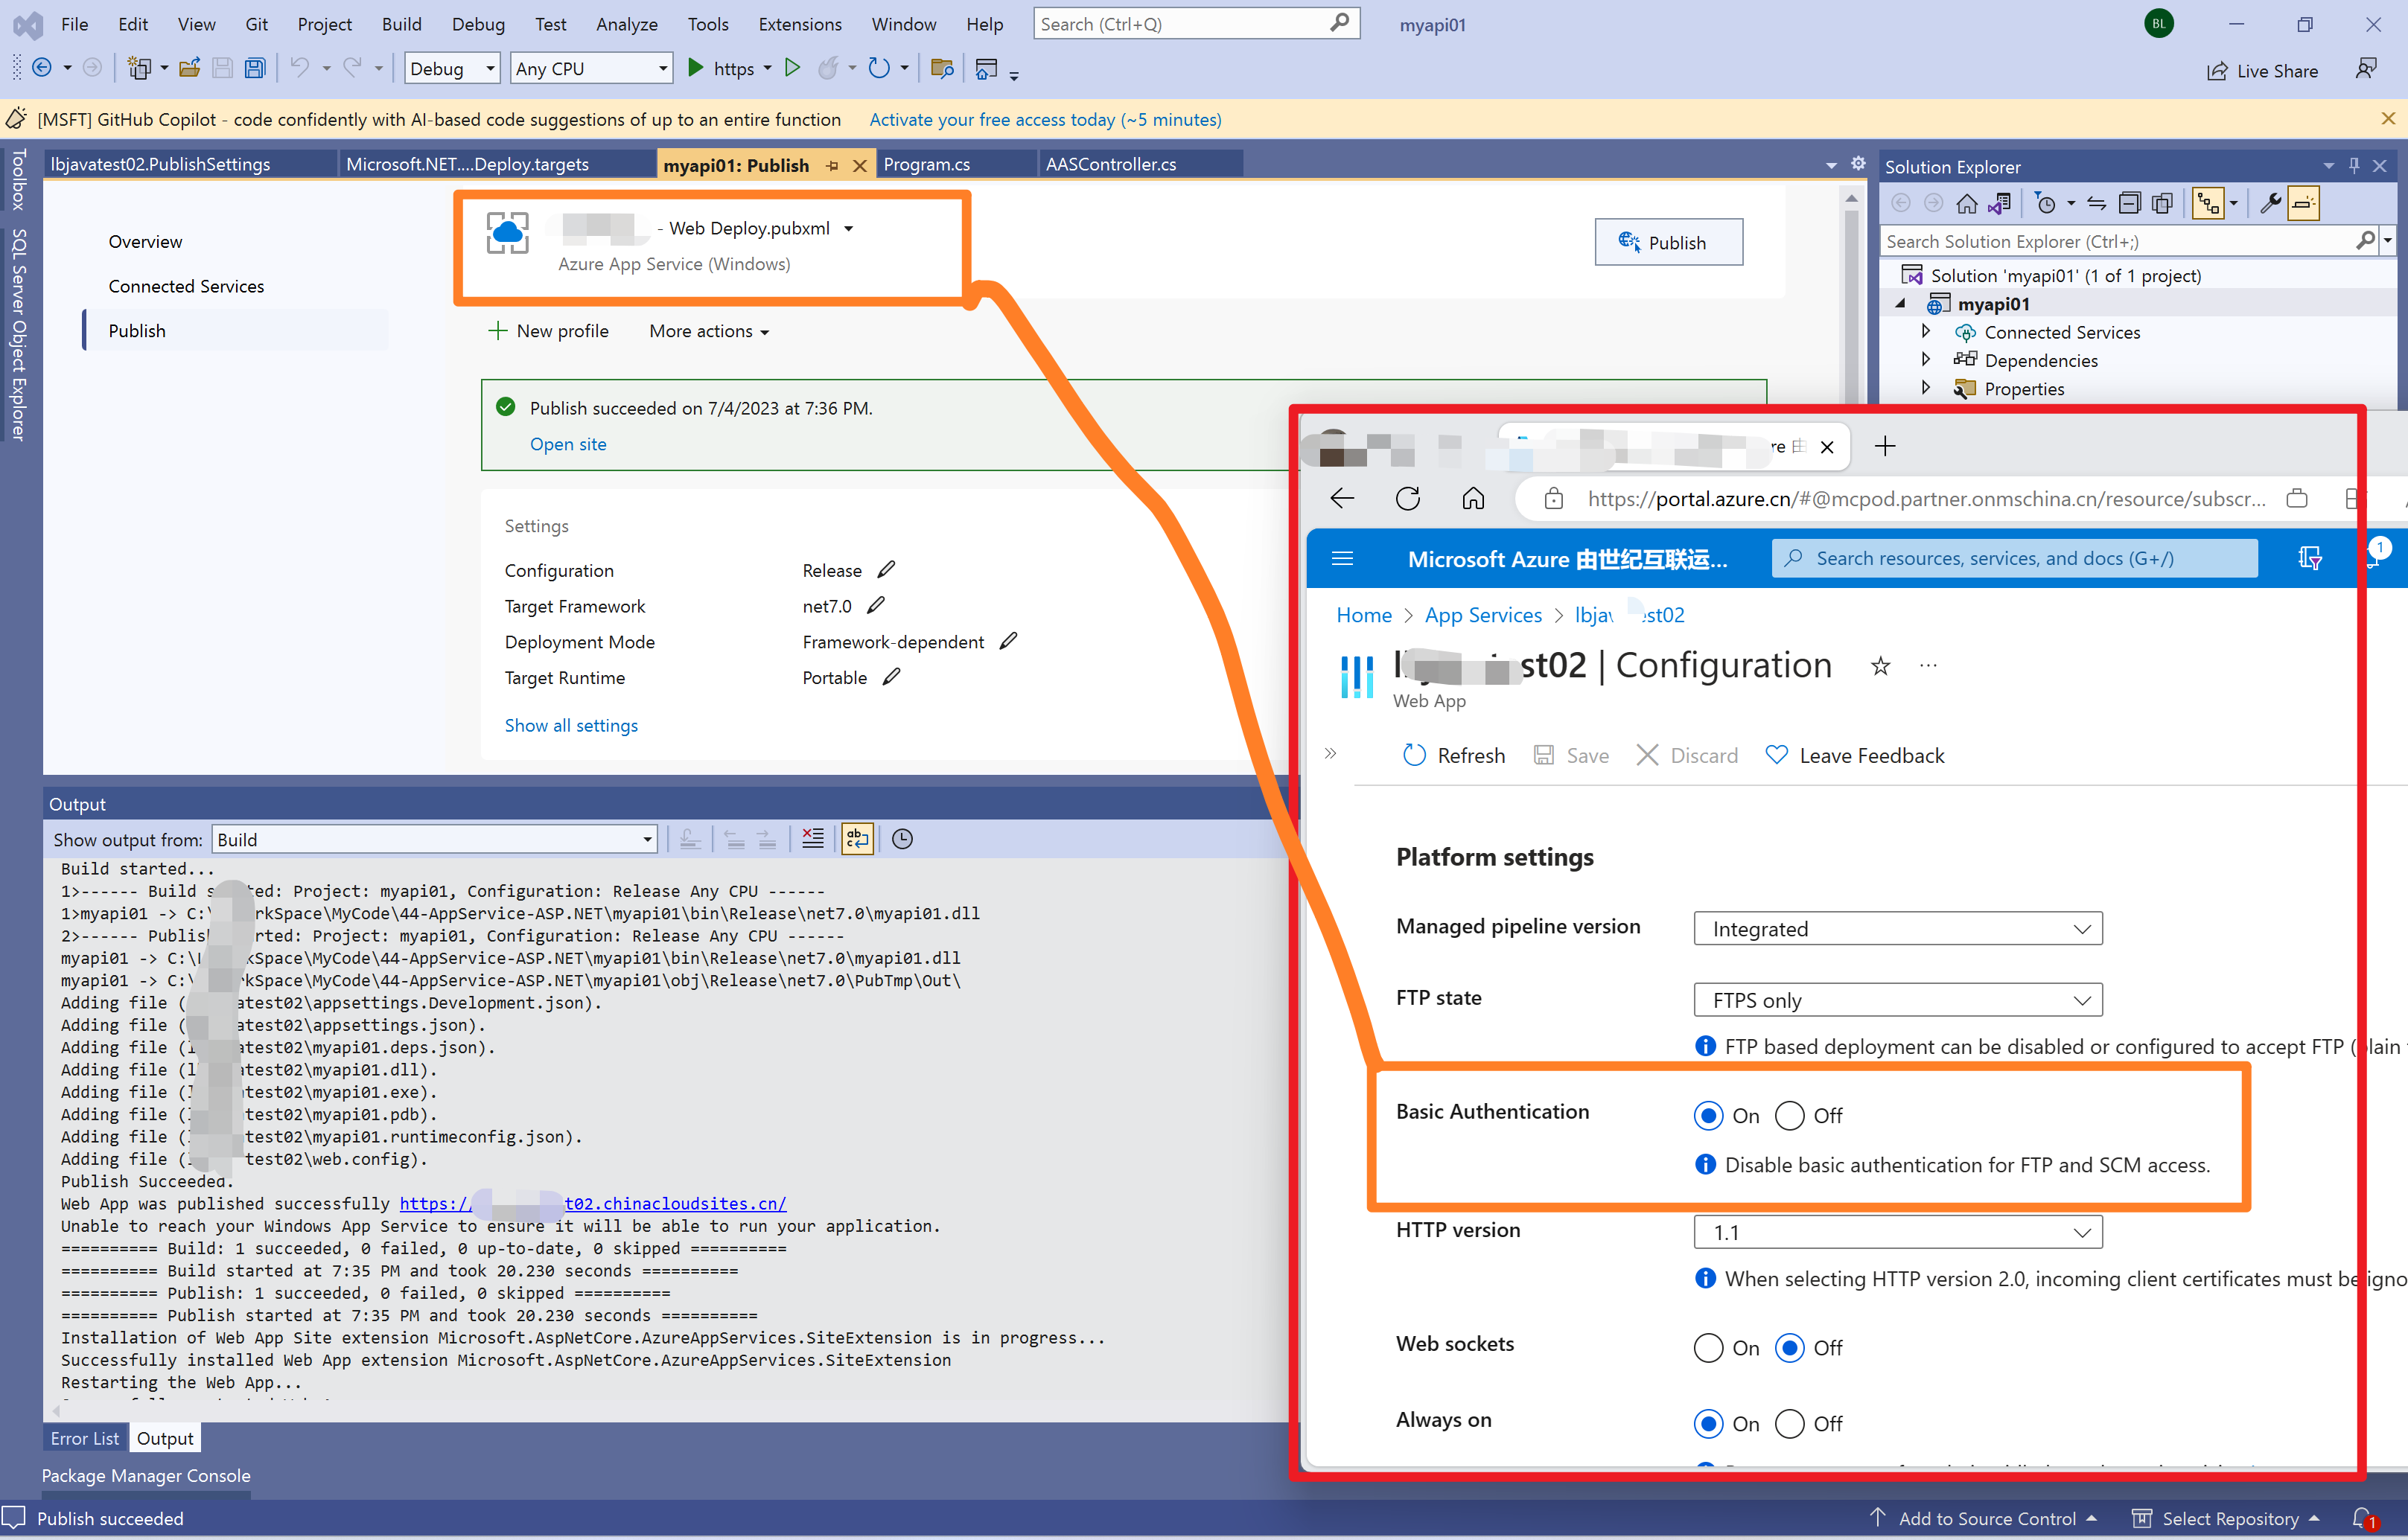Click the browser reload icon

point(1407,498)
